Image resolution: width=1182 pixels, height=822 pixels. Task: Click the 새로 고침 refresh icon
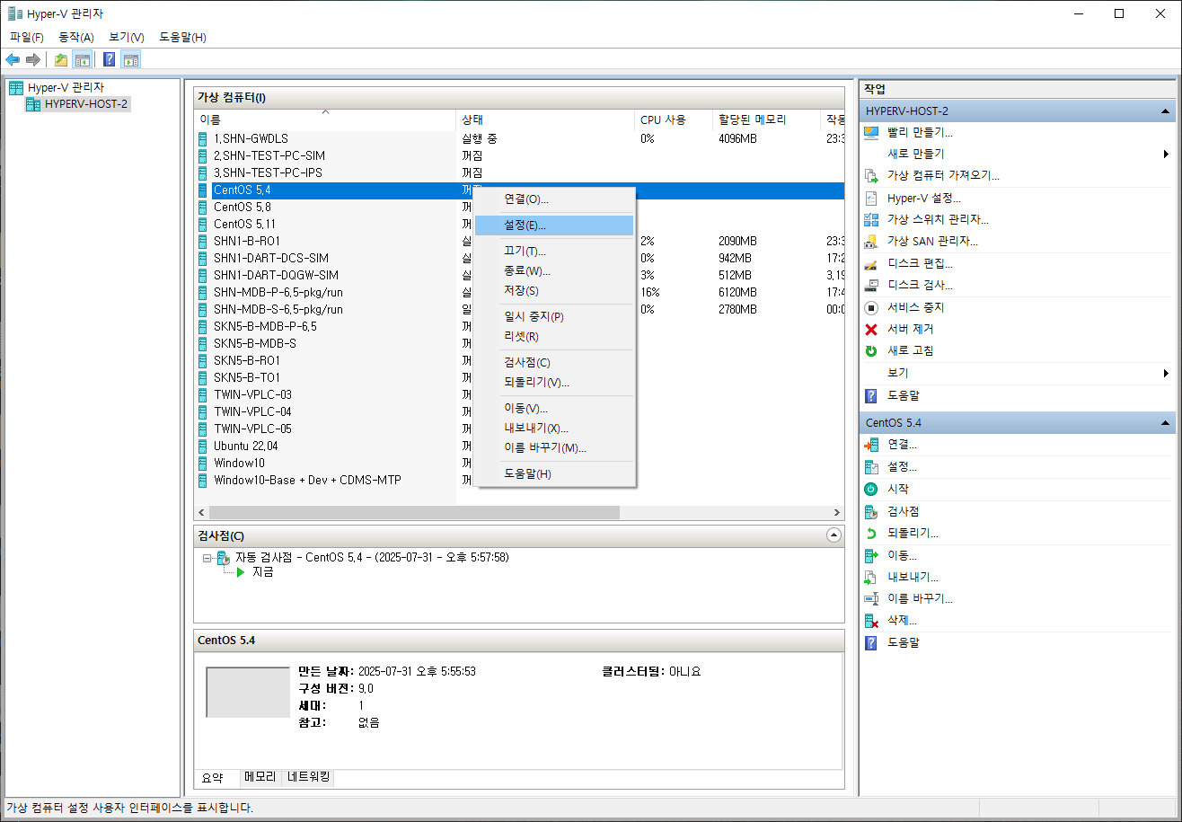click(870, 350)
